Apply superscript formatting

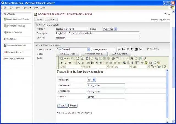coord(83,63)
